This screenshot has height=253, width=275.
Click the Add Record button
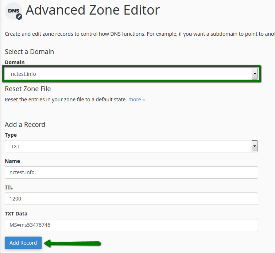click(23, 243)
